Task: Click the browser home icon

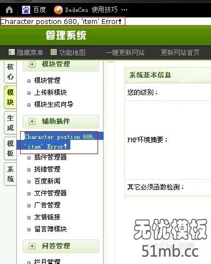Action: (9, 10)
